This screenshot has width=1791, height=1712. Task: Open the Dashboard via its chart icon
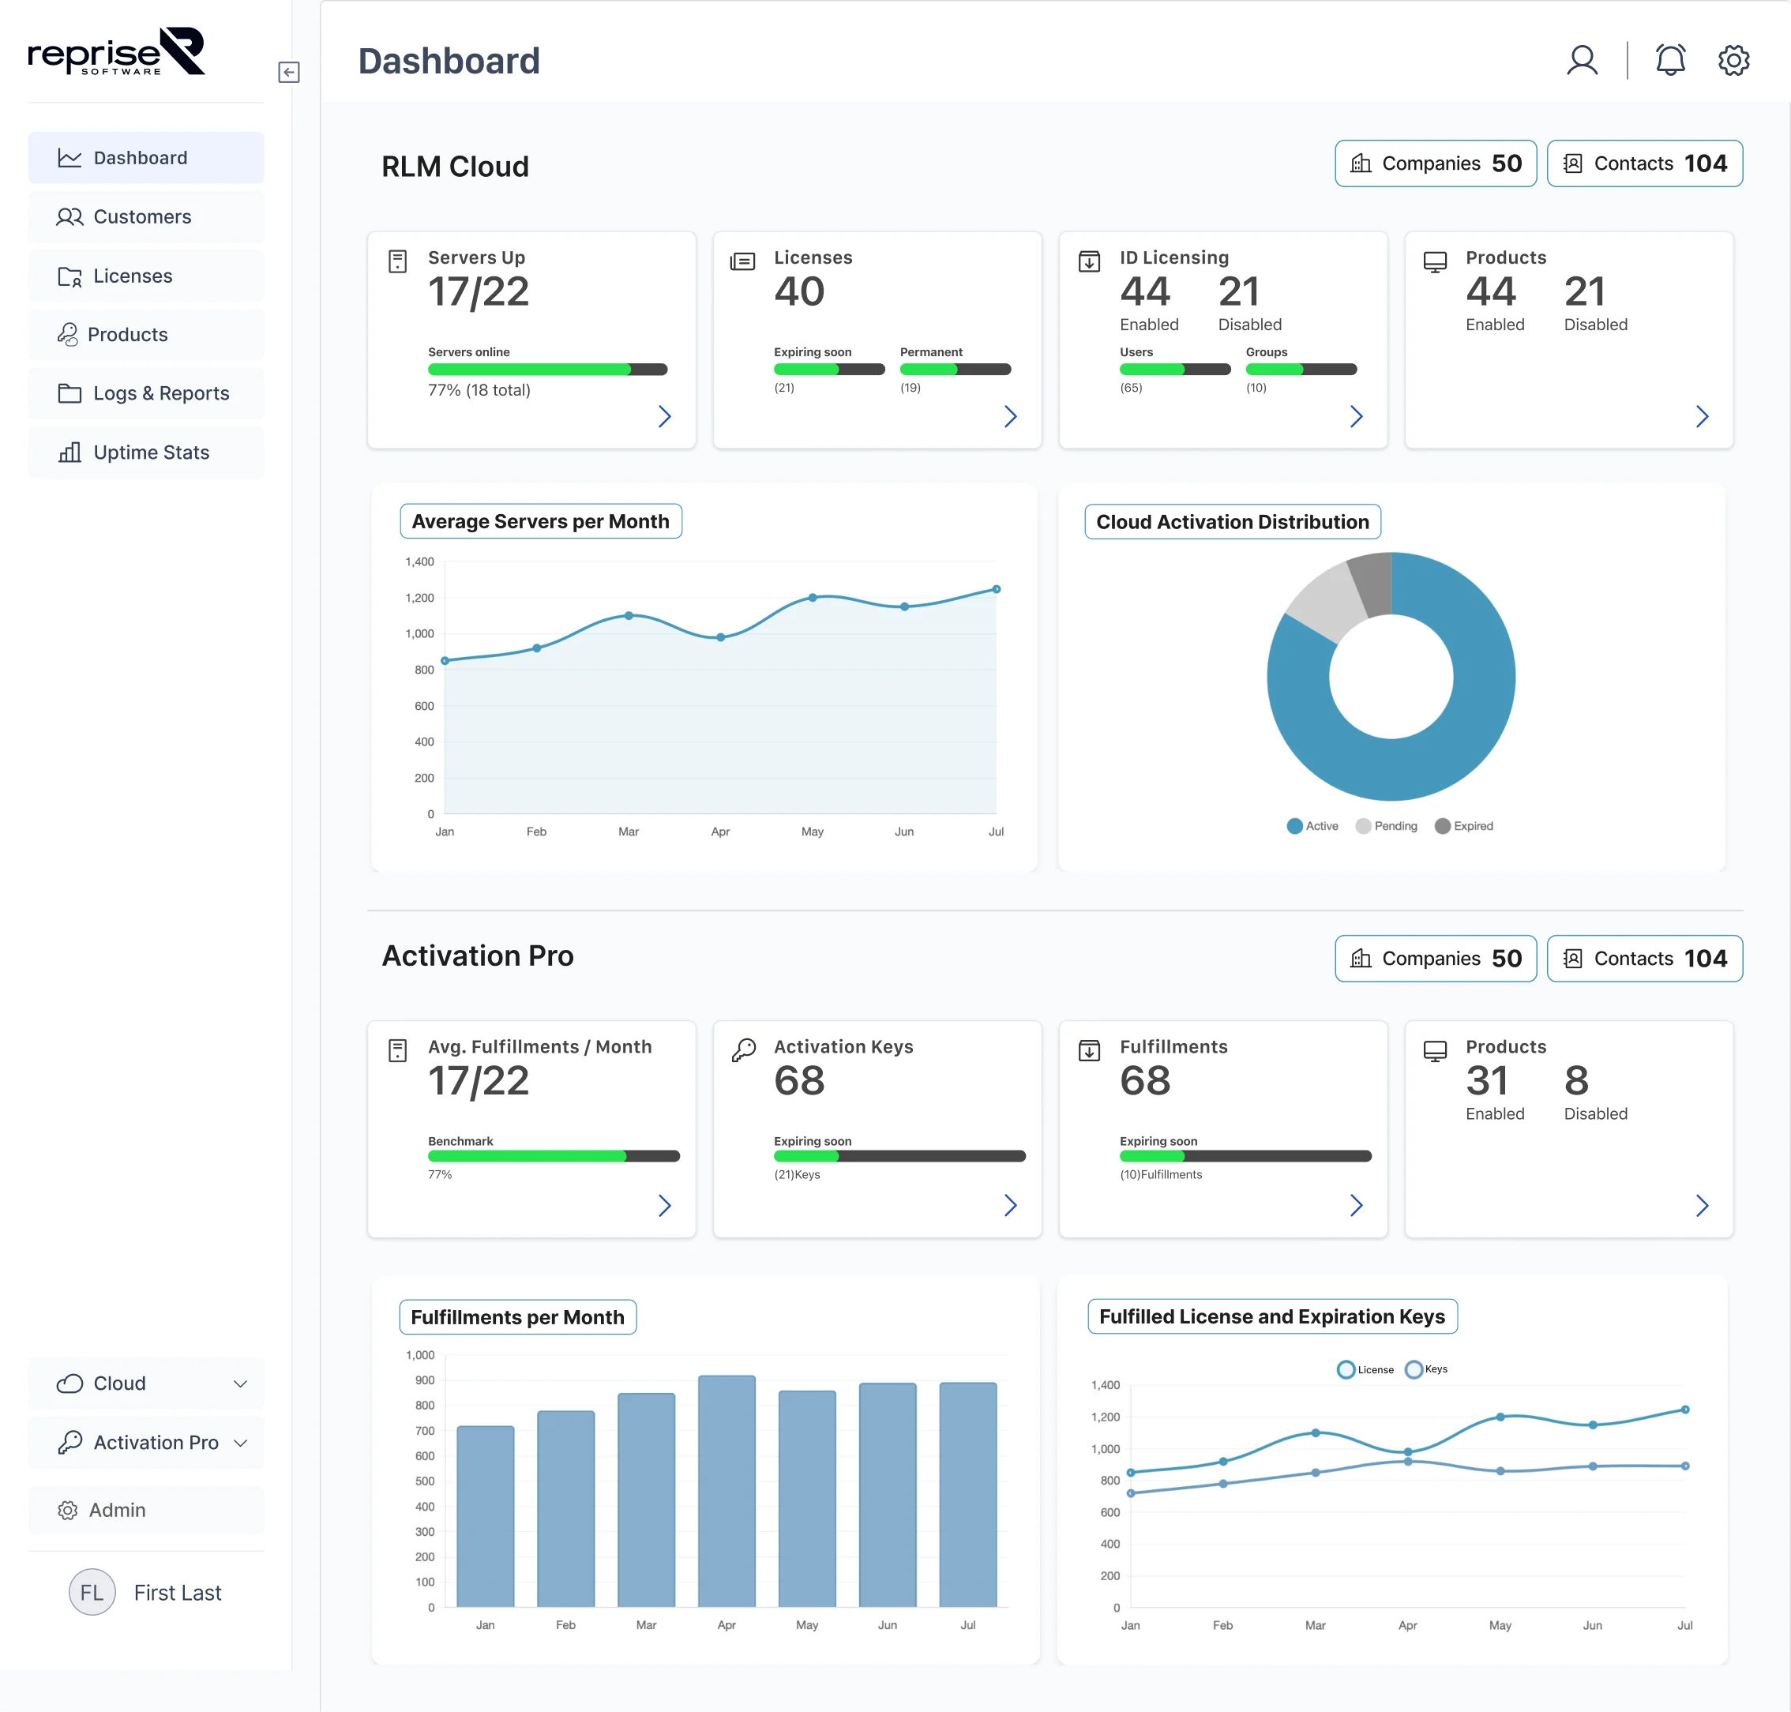70,157
